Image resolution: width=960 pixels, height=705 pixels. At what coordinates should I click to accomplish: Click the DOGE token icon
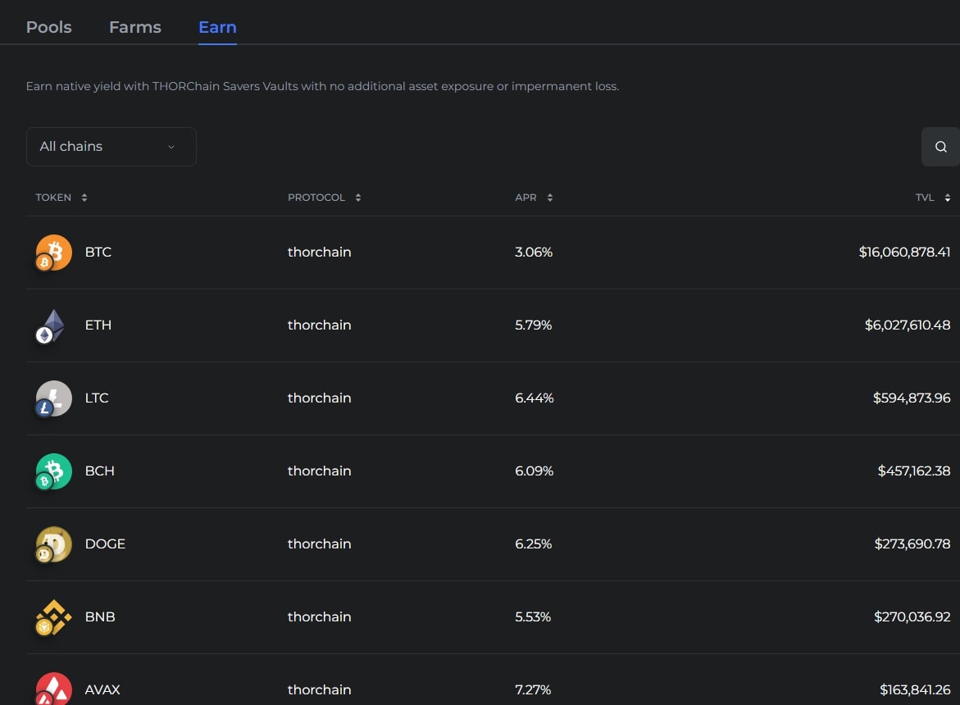[53, 544]
